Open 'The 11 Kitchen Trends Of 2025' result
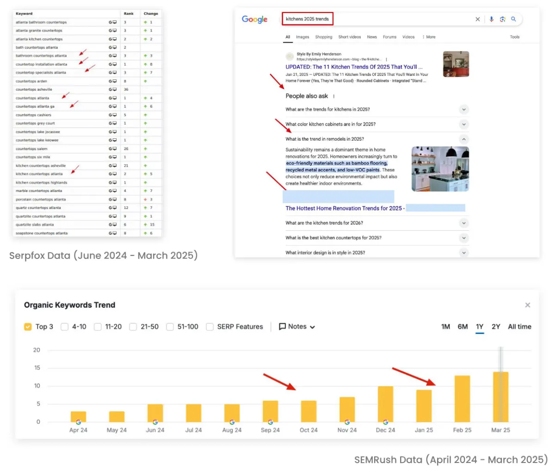 tap(354, 67)
